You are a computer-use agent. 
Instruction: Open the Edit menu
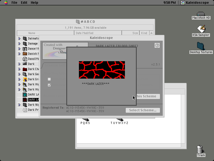pos(24,2)
